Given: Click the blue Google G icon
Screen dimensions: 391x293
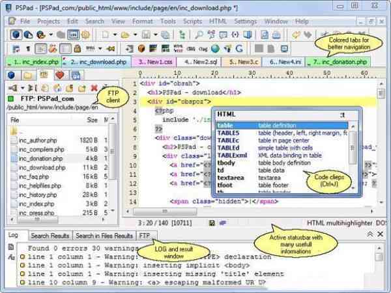Looking at the screenshot, I should [239, 48].
